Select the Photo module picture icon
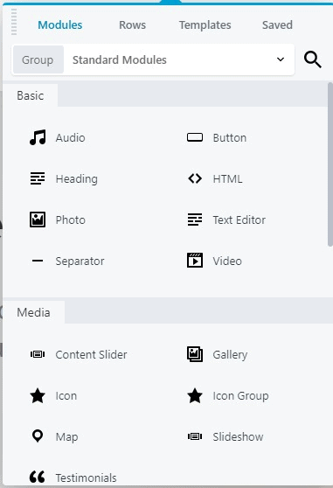The width and height of the screenshot is (333, 488). click(38, 220)
